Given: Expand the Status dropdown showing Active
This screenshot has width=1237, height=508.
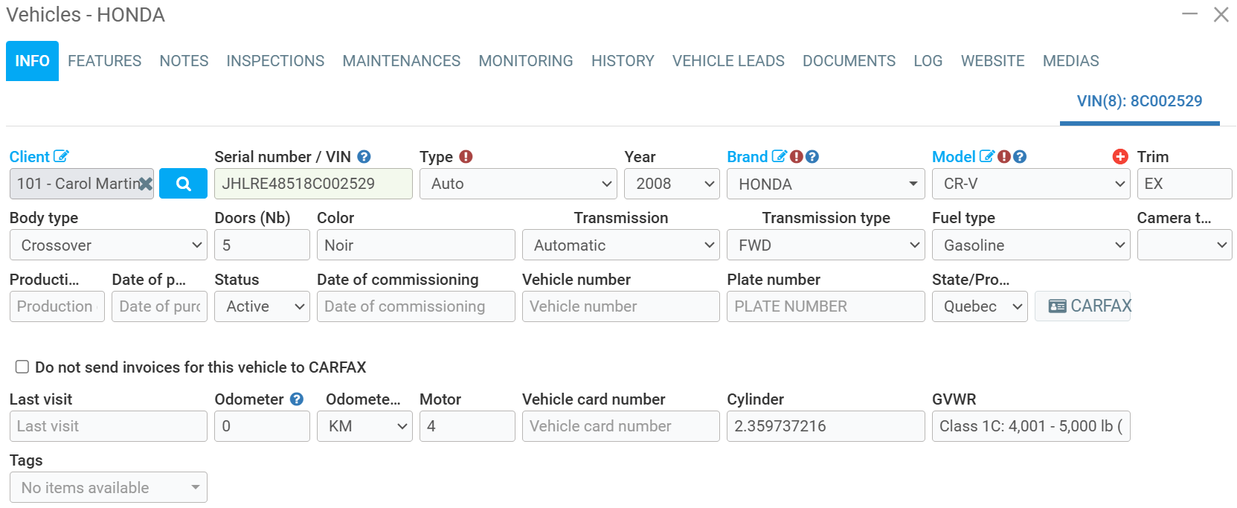Looking at the screenshot, I should pyautogui.click(x=262, y=306).
